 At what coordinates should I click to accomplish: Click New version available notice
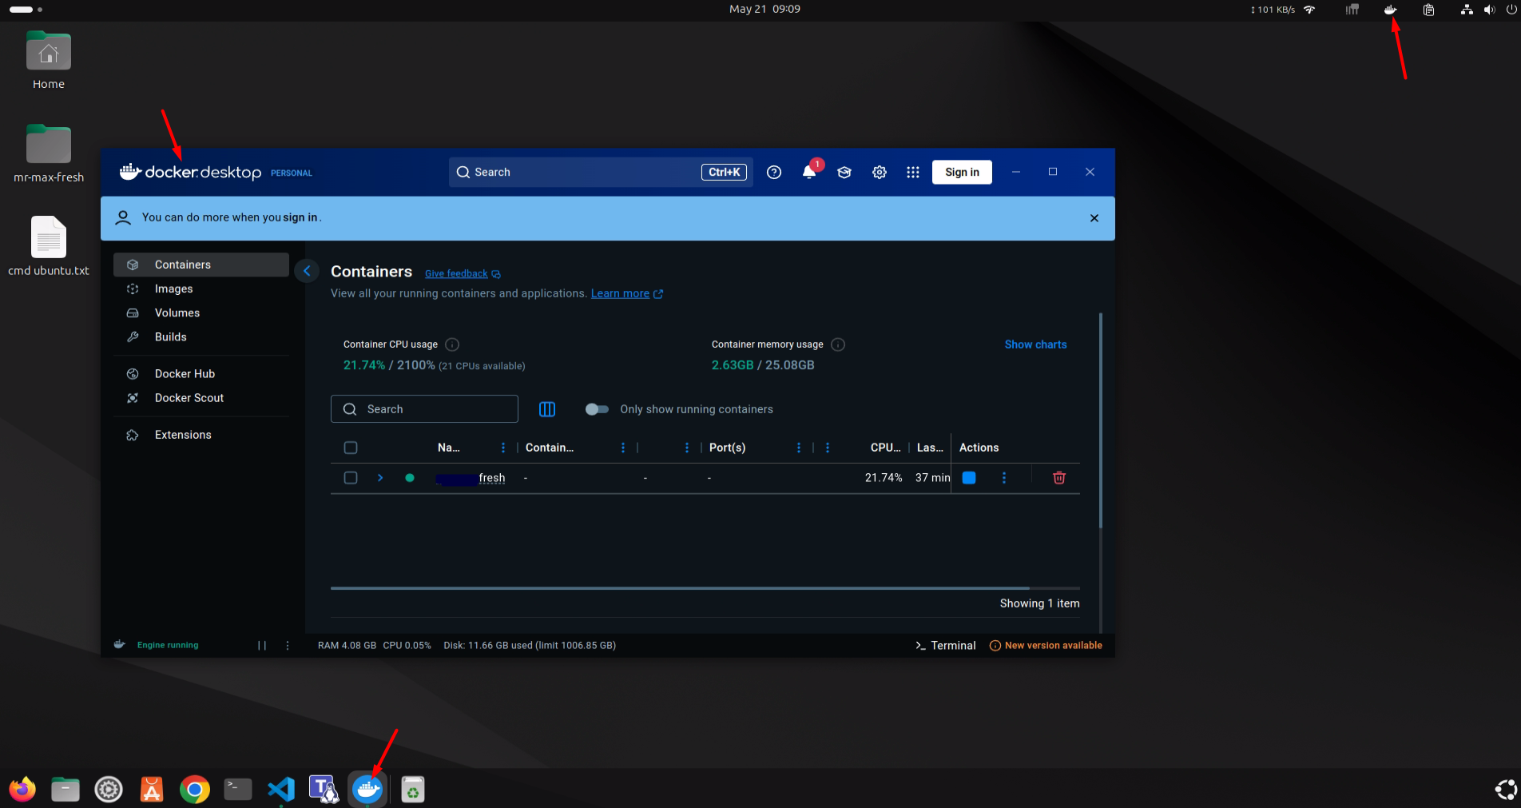(x=1046, y=646)
